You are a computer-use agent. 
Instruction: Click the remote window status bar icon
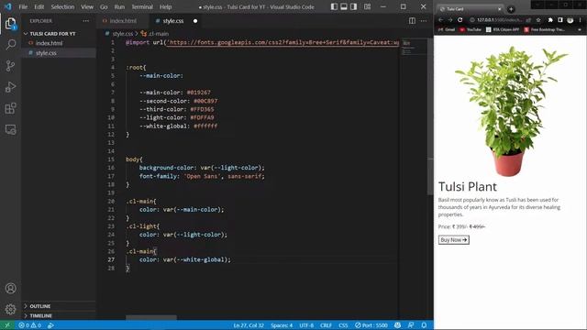tap(7, 325)
